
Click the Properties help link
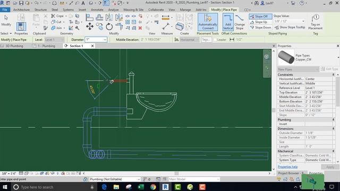point(287,167)
